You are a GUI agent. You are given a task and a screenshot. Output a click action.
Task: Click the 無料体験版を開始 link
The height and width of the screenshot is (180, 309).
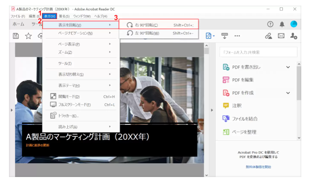coord(258,167)
